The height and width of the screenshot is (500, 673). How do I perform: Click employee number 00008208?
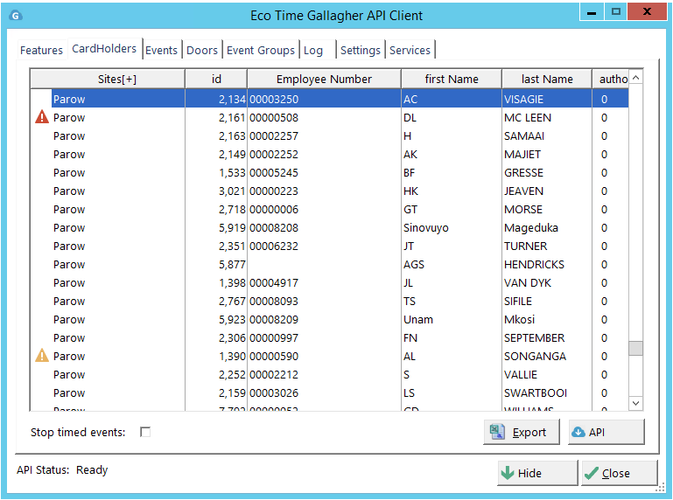(324, 227)
